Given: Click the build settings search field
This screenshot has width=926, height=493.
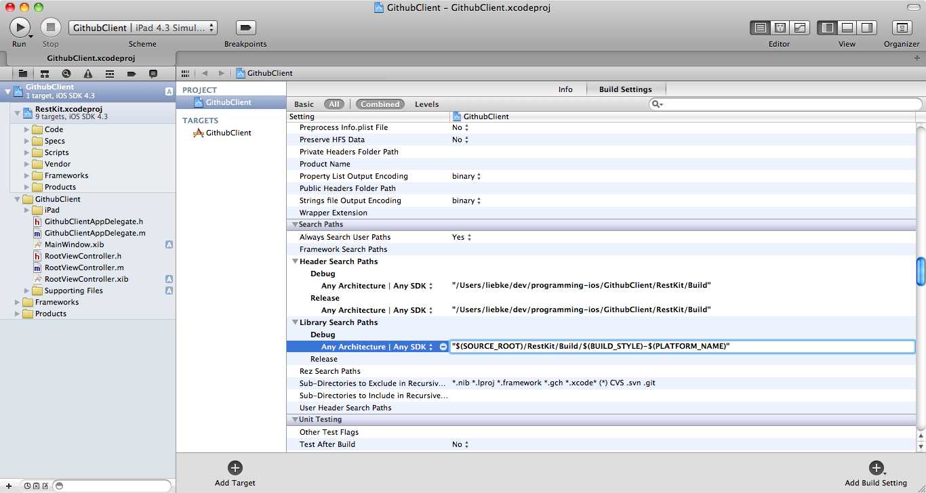Looking at the screenshot, I should click(x=785, y=104).
